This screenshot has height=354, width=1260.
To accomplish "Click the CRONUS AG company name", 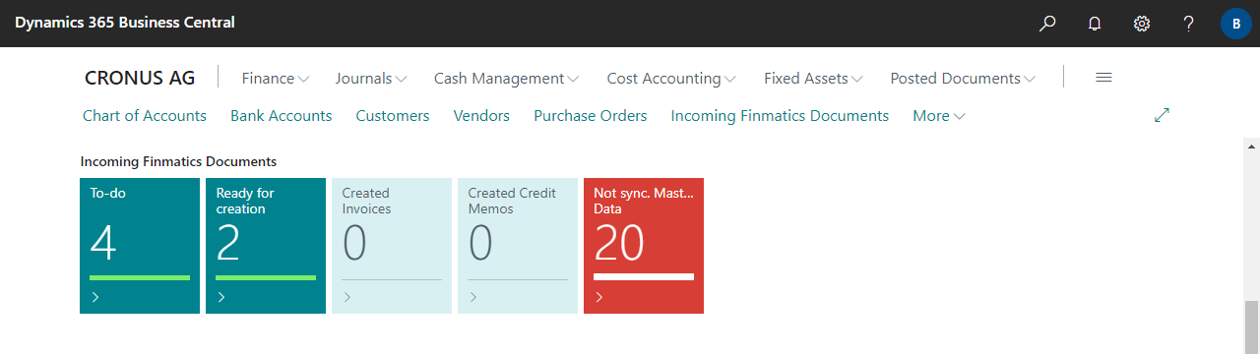I will (140, 78).
